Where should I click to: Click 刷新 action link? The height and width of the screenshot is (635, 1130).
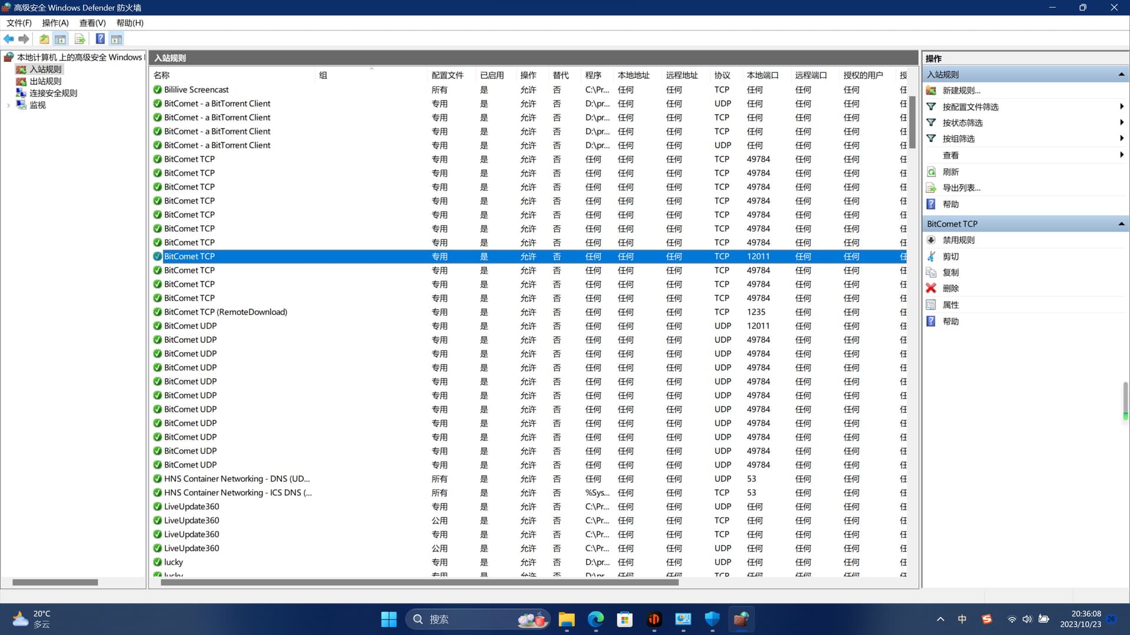click(x=950, y=172)
